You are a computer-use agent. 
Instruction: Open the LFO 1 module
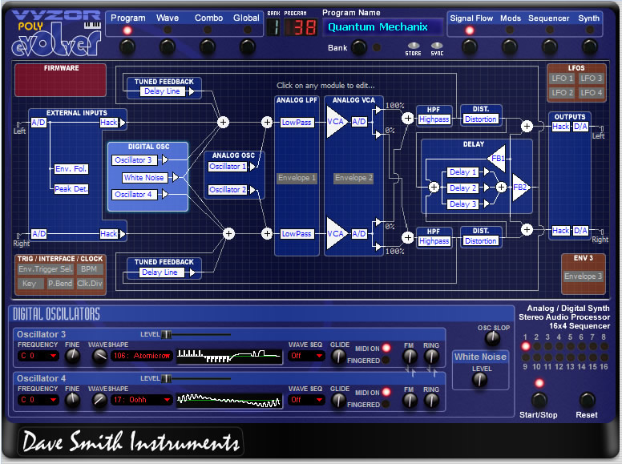click(562, 79)
